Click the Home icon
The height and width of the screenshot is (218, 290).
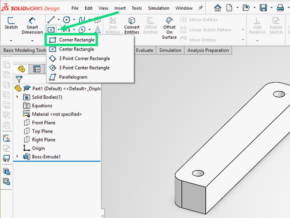click(217, 8)
